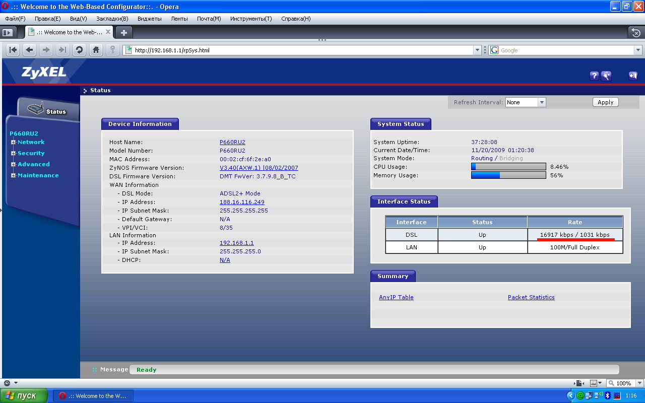Toggle the Opera side panel button
This screenshot has height=403, width=645.
pos(8,32)
